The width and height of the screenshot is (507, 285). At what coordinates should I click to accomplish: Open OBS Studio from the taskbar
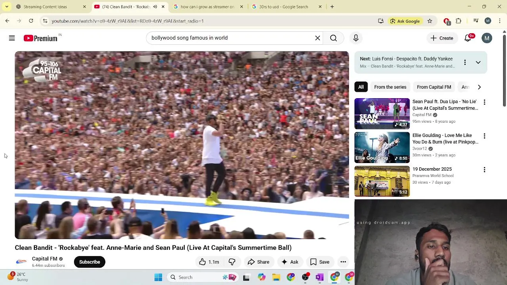[x=305, y=277]
